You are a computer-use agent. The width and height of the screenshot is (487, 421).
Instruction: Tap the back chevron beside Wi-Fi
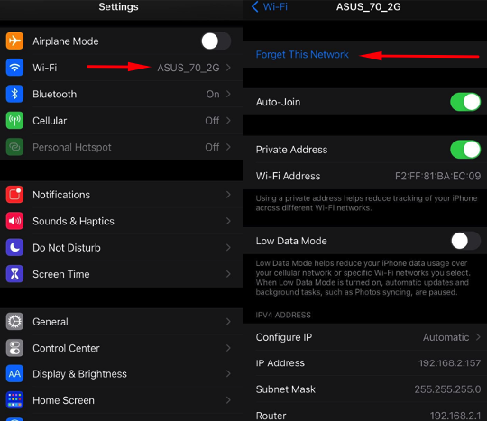tap(254, 6)
